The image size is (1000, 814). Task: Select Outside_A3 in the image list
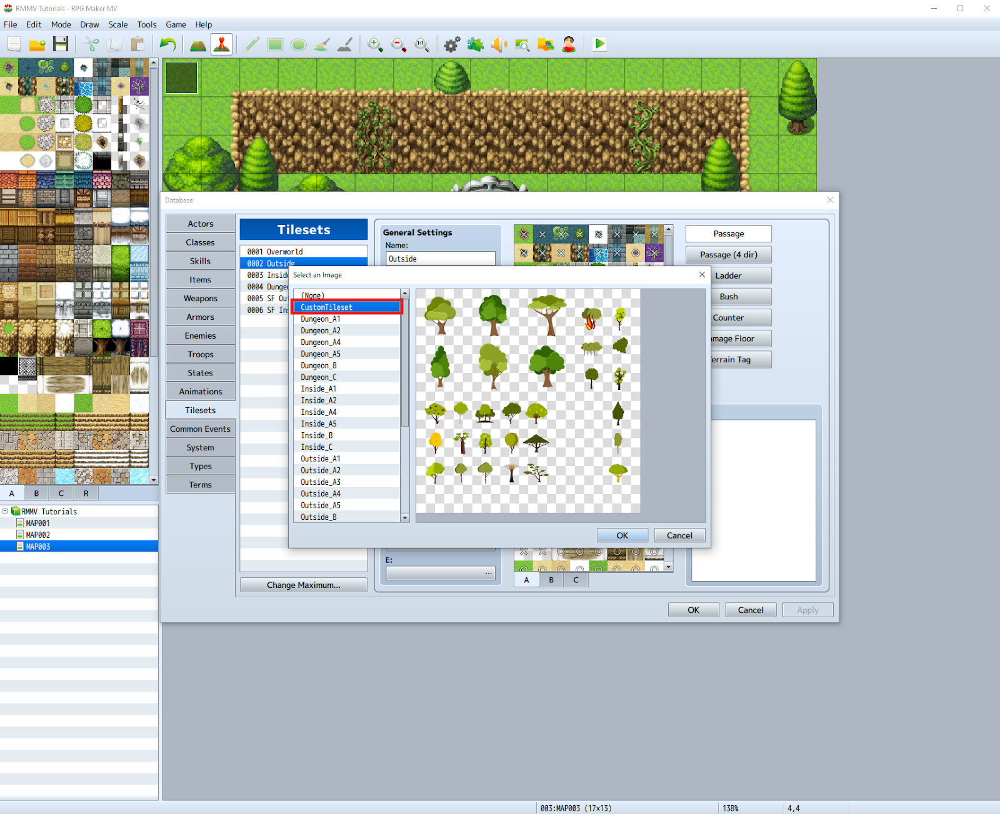[x=347, y=482]
